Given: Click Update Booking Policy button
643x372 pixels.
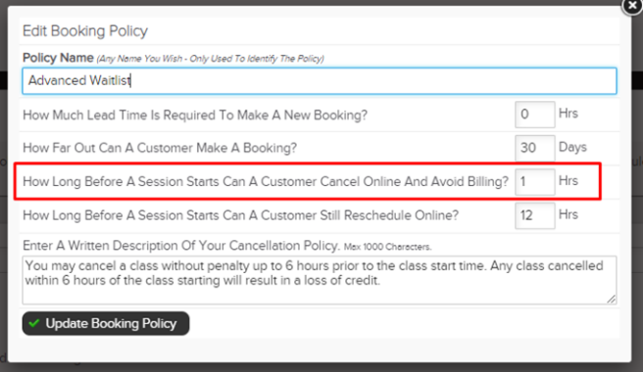Looking at the screenshot, I should click(106, 323).
